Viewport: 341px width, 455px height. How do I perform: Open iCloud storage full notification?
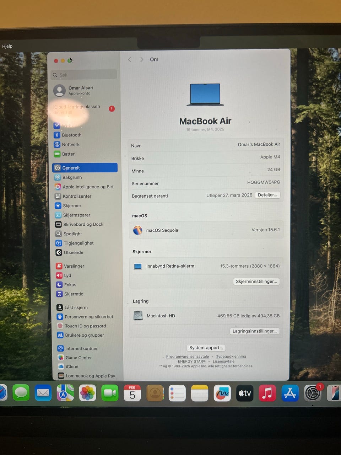tap(84, 109)
